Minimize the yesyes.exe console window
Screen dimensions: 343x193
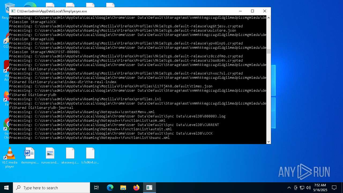point(240,11)
